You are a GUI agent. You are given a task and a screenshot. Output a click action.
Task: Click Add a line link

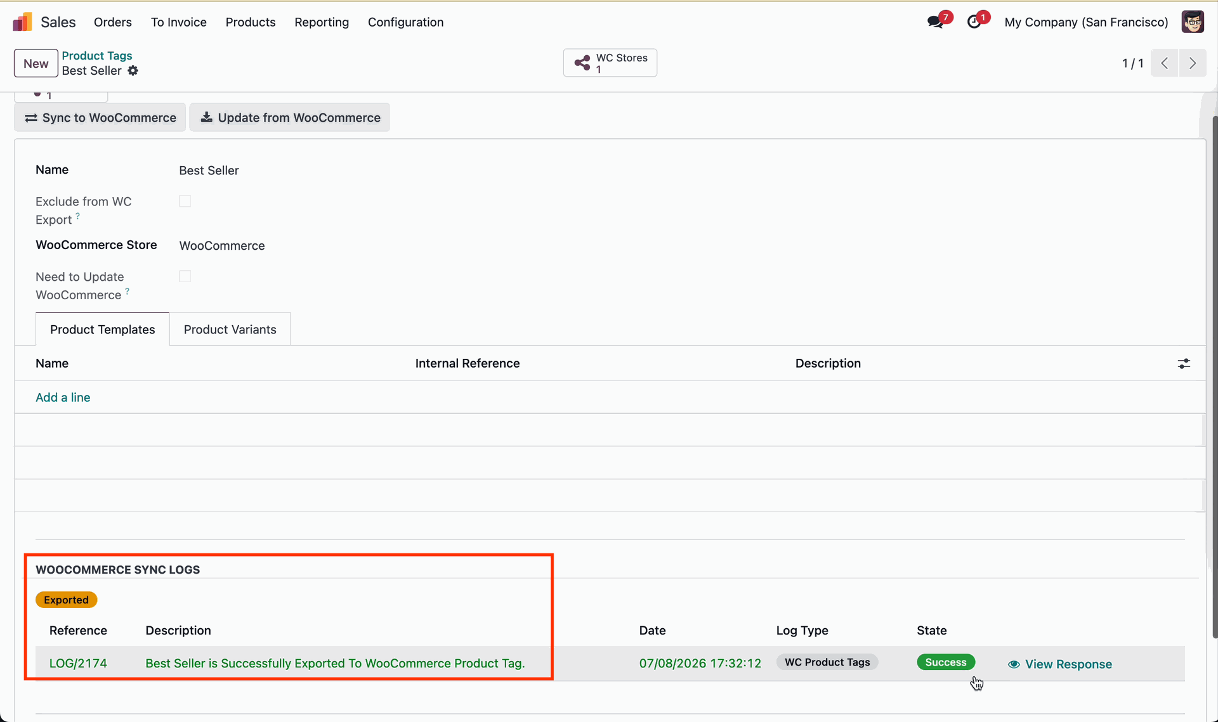pyautogui.click(x=63, y=397)
